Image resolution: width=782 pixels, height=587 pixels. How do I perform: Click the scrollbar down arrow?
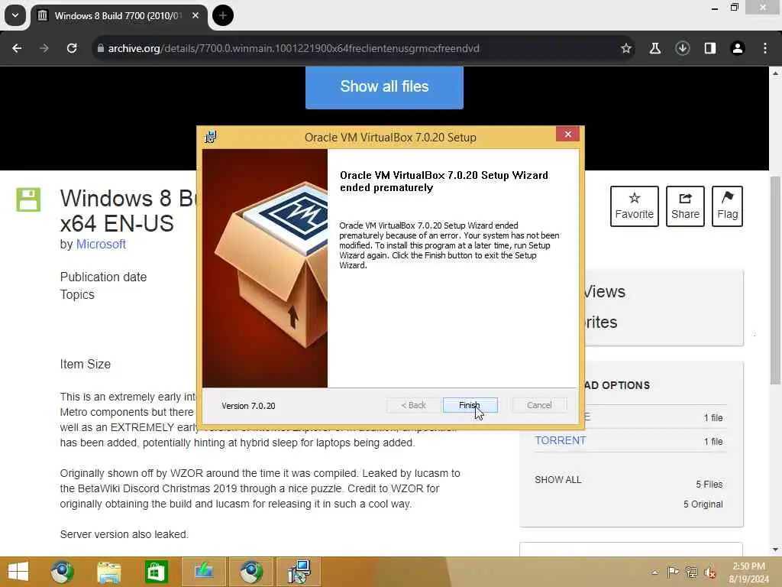pos(774,550)
